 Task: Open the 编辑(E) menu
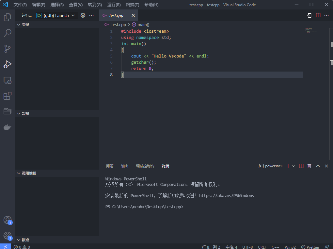(x=39, y=5)
